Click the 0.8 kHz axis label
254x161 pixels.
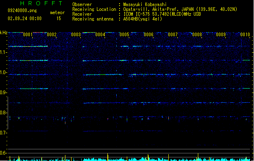(x=4, y=113)
